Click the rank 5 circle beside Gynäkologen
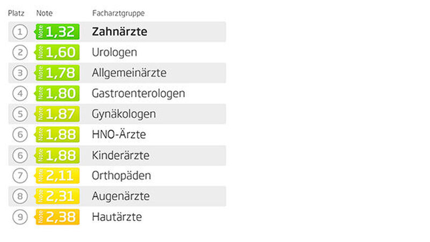Screen dimensions: 430x242 tap(20, 114)
